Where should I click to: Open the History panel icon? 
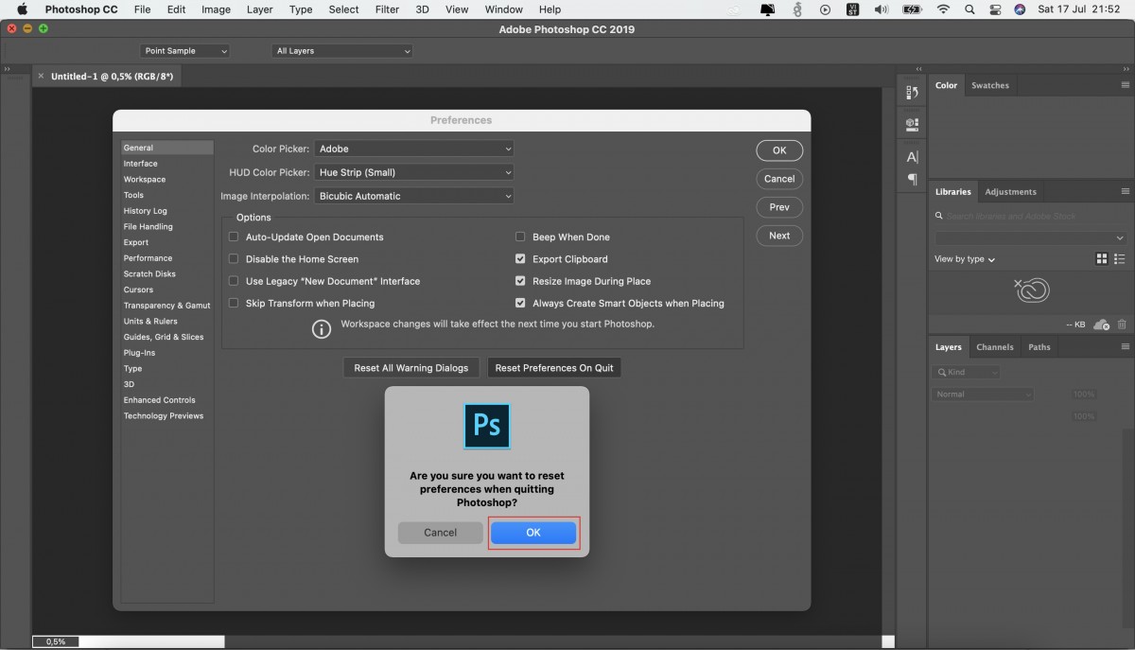(x=912, y=93)
